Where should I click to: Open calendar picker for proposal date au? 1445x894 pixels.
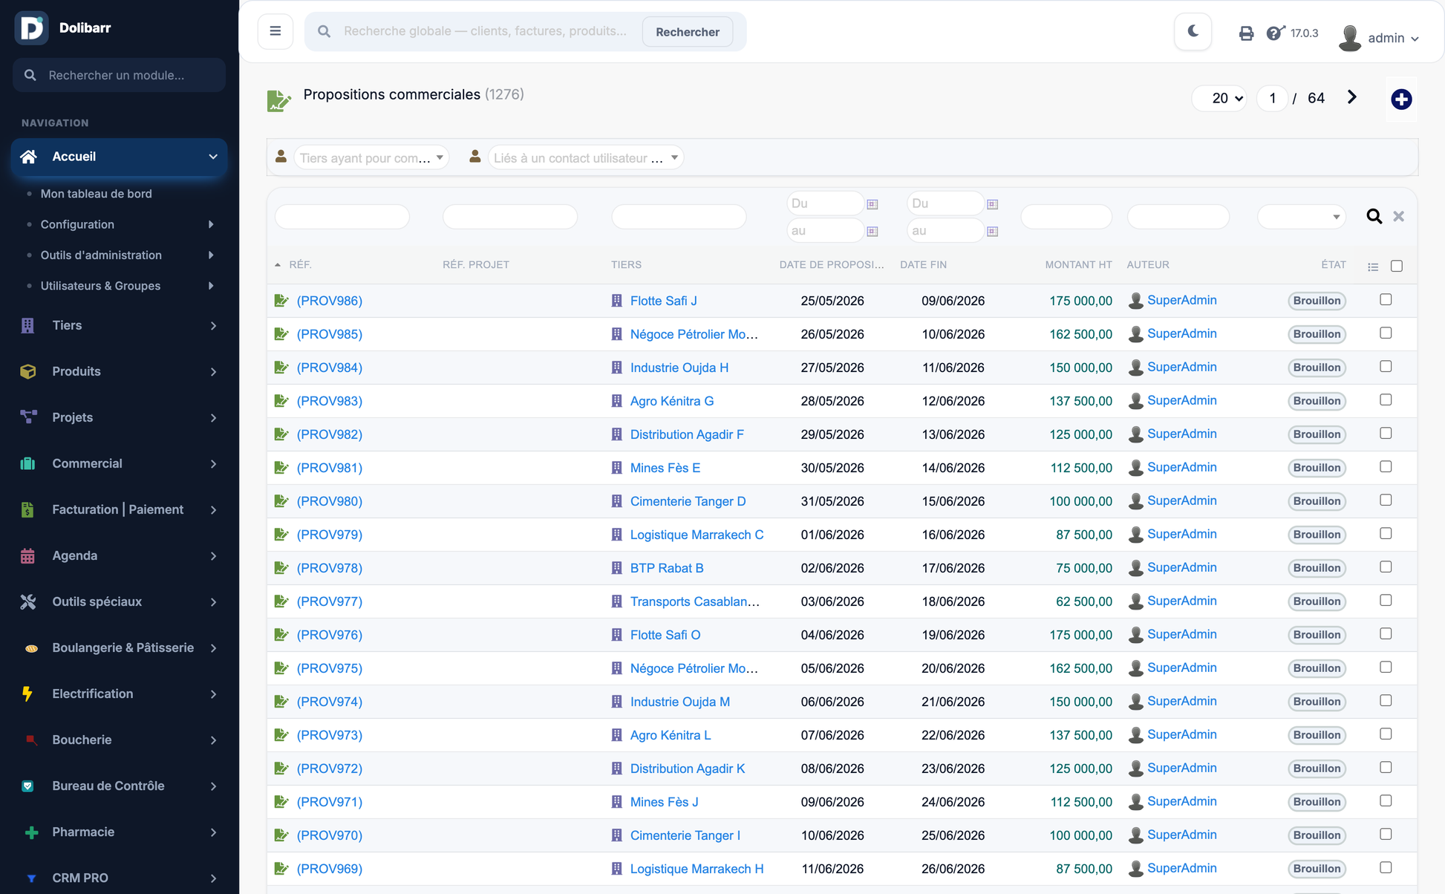point(872,232)
